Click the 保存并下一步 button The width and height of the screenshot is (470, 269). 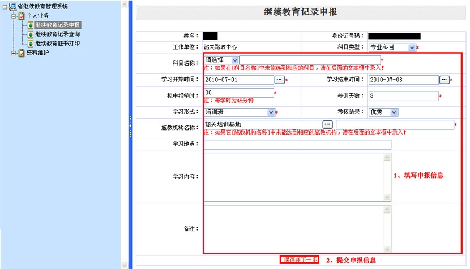coord(300,260)
